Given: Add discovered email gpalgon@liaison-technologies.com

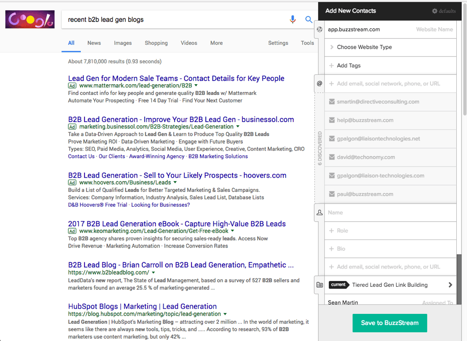Looking at the screenshot, I should click(x=390, y=176).
